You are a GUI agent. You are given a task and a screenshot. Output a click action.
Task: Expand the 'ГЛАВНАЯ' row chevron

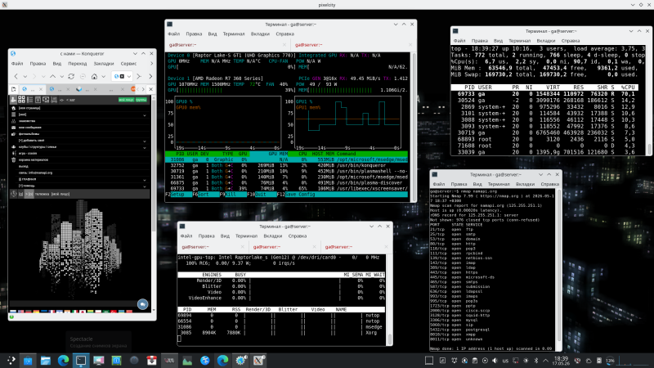[x=145, y=180]
